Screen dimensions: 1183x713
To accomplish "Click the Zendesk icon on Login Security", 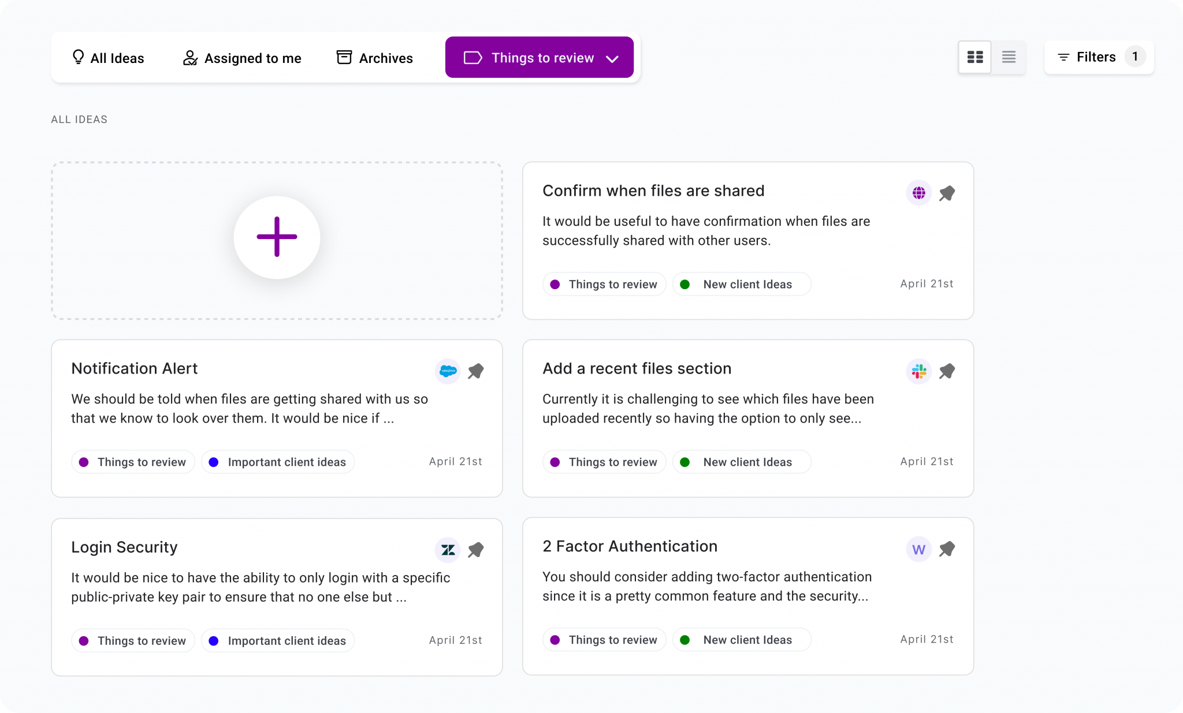I will point(448,550).
